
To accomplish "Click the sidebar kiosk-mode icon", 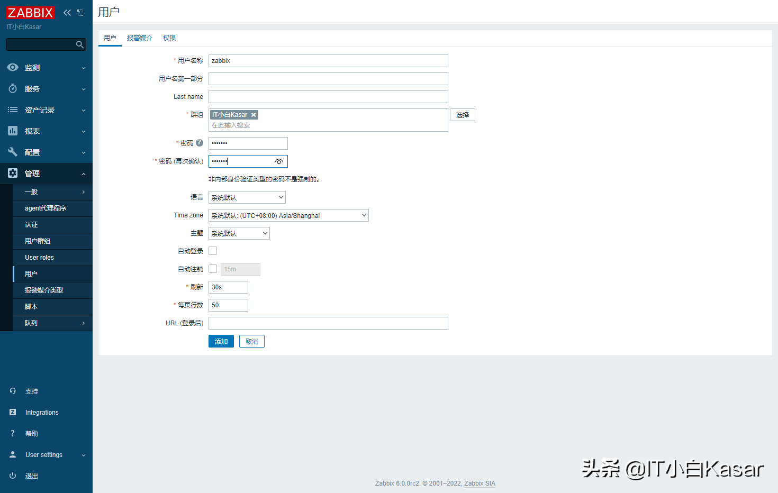I will click(x=80, y=13).
